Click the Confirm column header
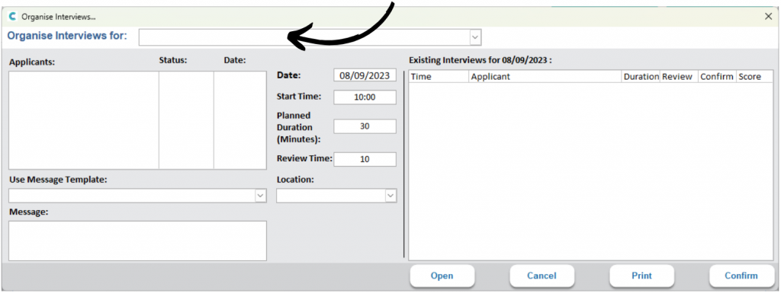The width and height of the screenshot is (781, 293). (717, 76)
